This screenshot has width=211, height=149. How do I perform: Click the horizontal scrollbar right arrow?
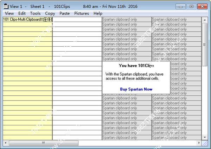[199, 143]
